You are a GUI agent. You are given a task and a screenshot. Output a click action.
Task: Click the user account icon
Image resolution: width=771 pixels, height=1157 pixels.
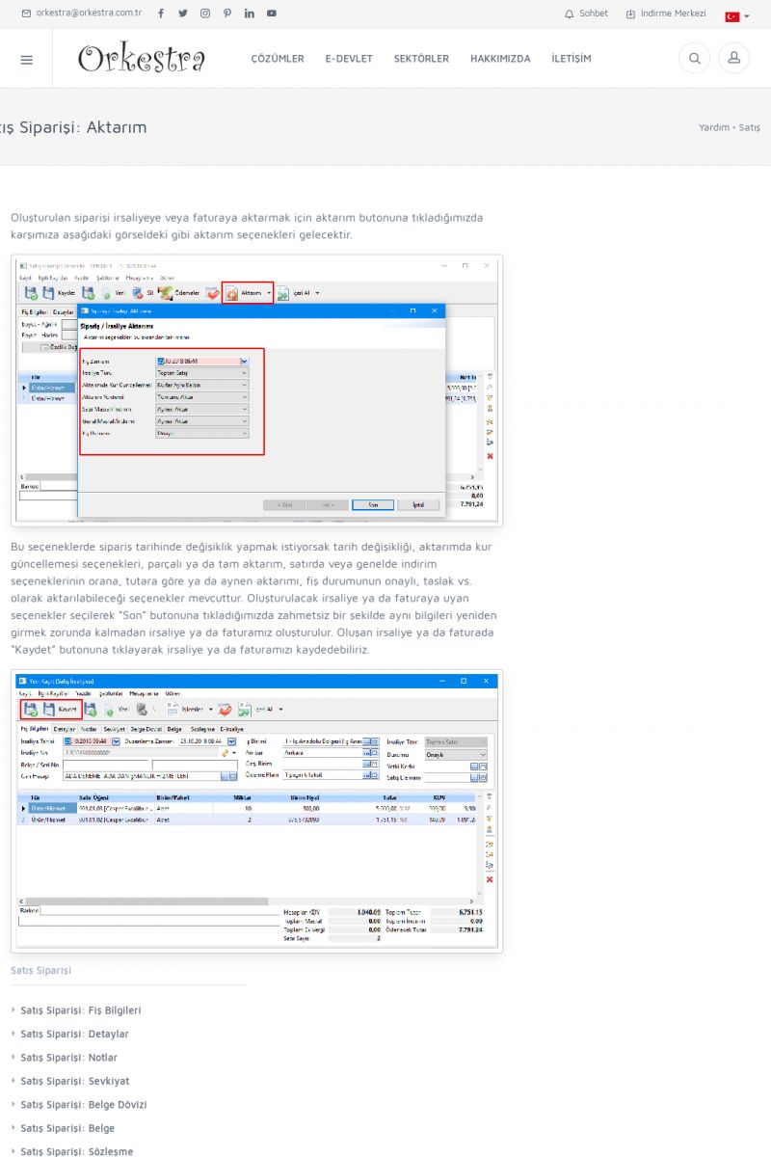coord(733,59)
